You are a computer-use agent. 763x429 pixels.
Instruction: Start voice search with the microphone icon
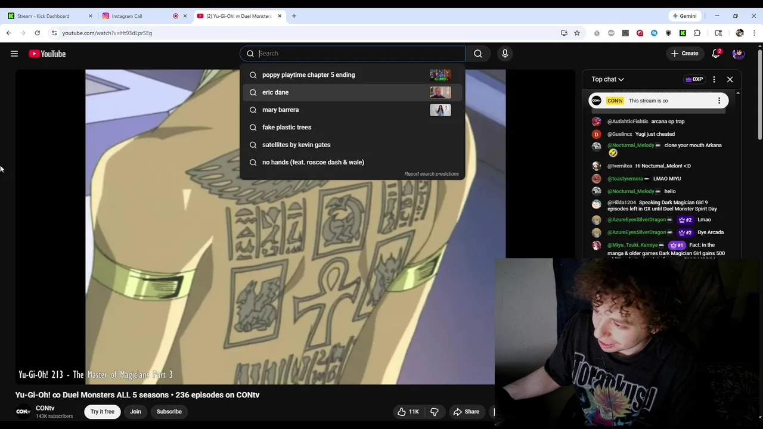(505, 54)
